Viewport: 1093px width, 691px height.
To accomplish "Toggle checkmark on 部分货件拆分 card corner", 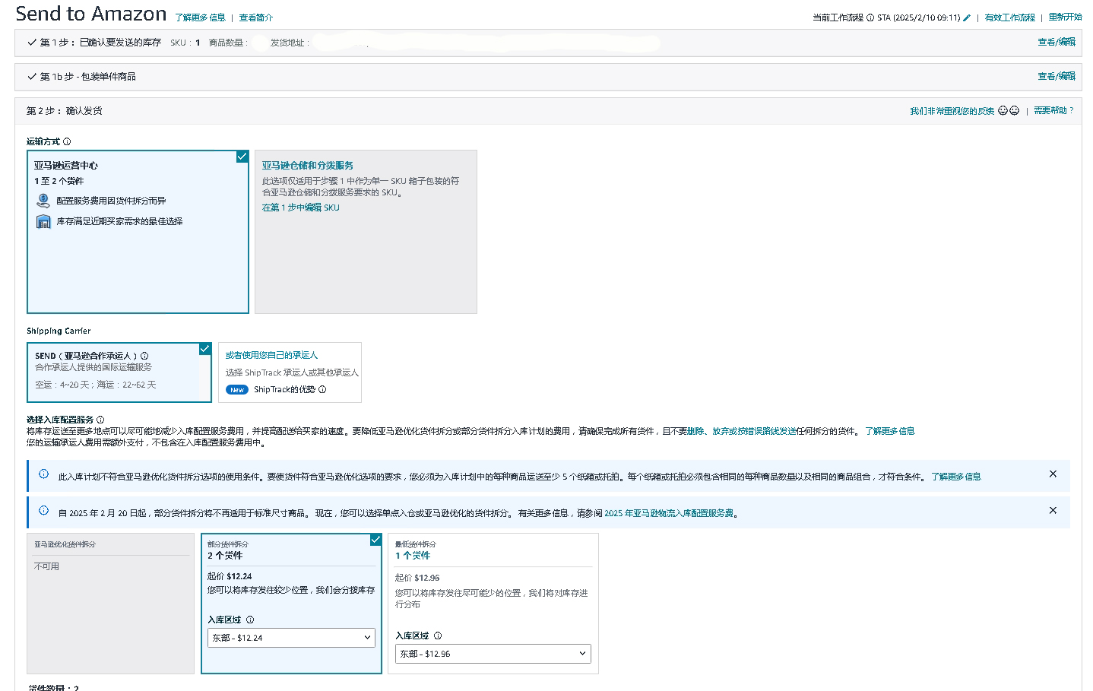I will tap(375, 540).
